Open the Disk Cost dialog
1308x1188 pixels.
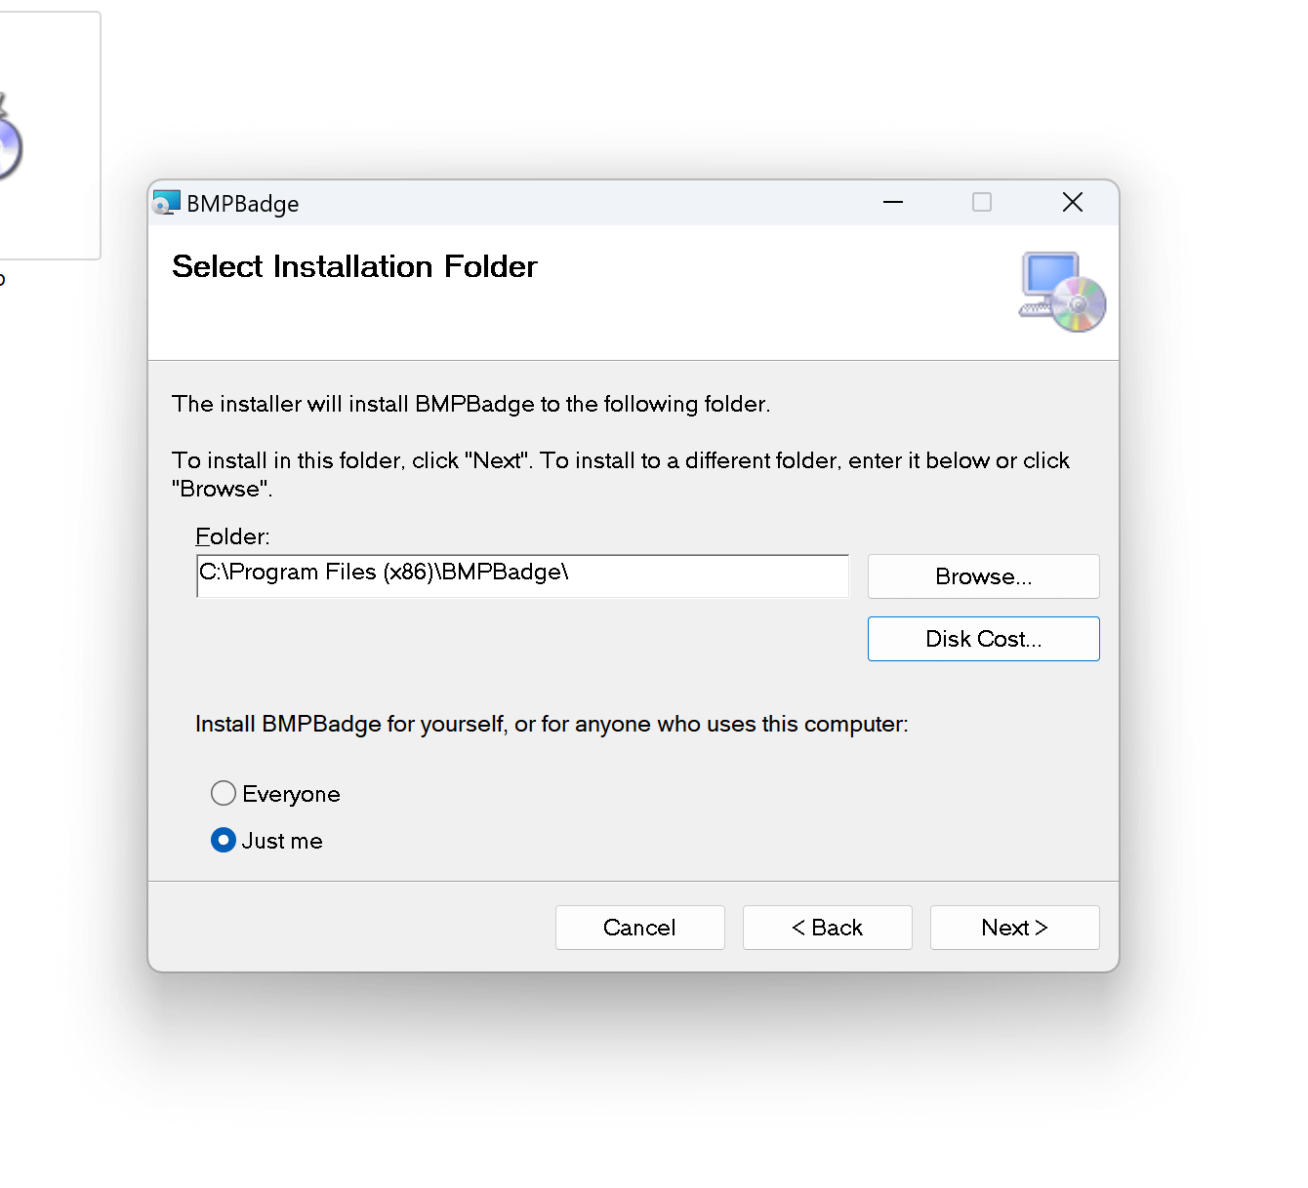pyautogui.click(x=983, y=639)
